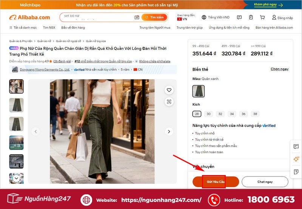Viewport: 302px width, 209px height.
Task: Open image search via camera icon
Action: (137, 17)
